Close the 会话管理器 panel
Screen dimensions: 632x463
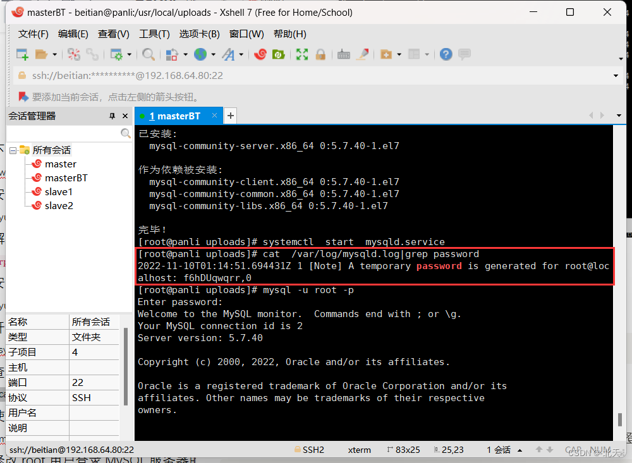(x=125, y=116)
